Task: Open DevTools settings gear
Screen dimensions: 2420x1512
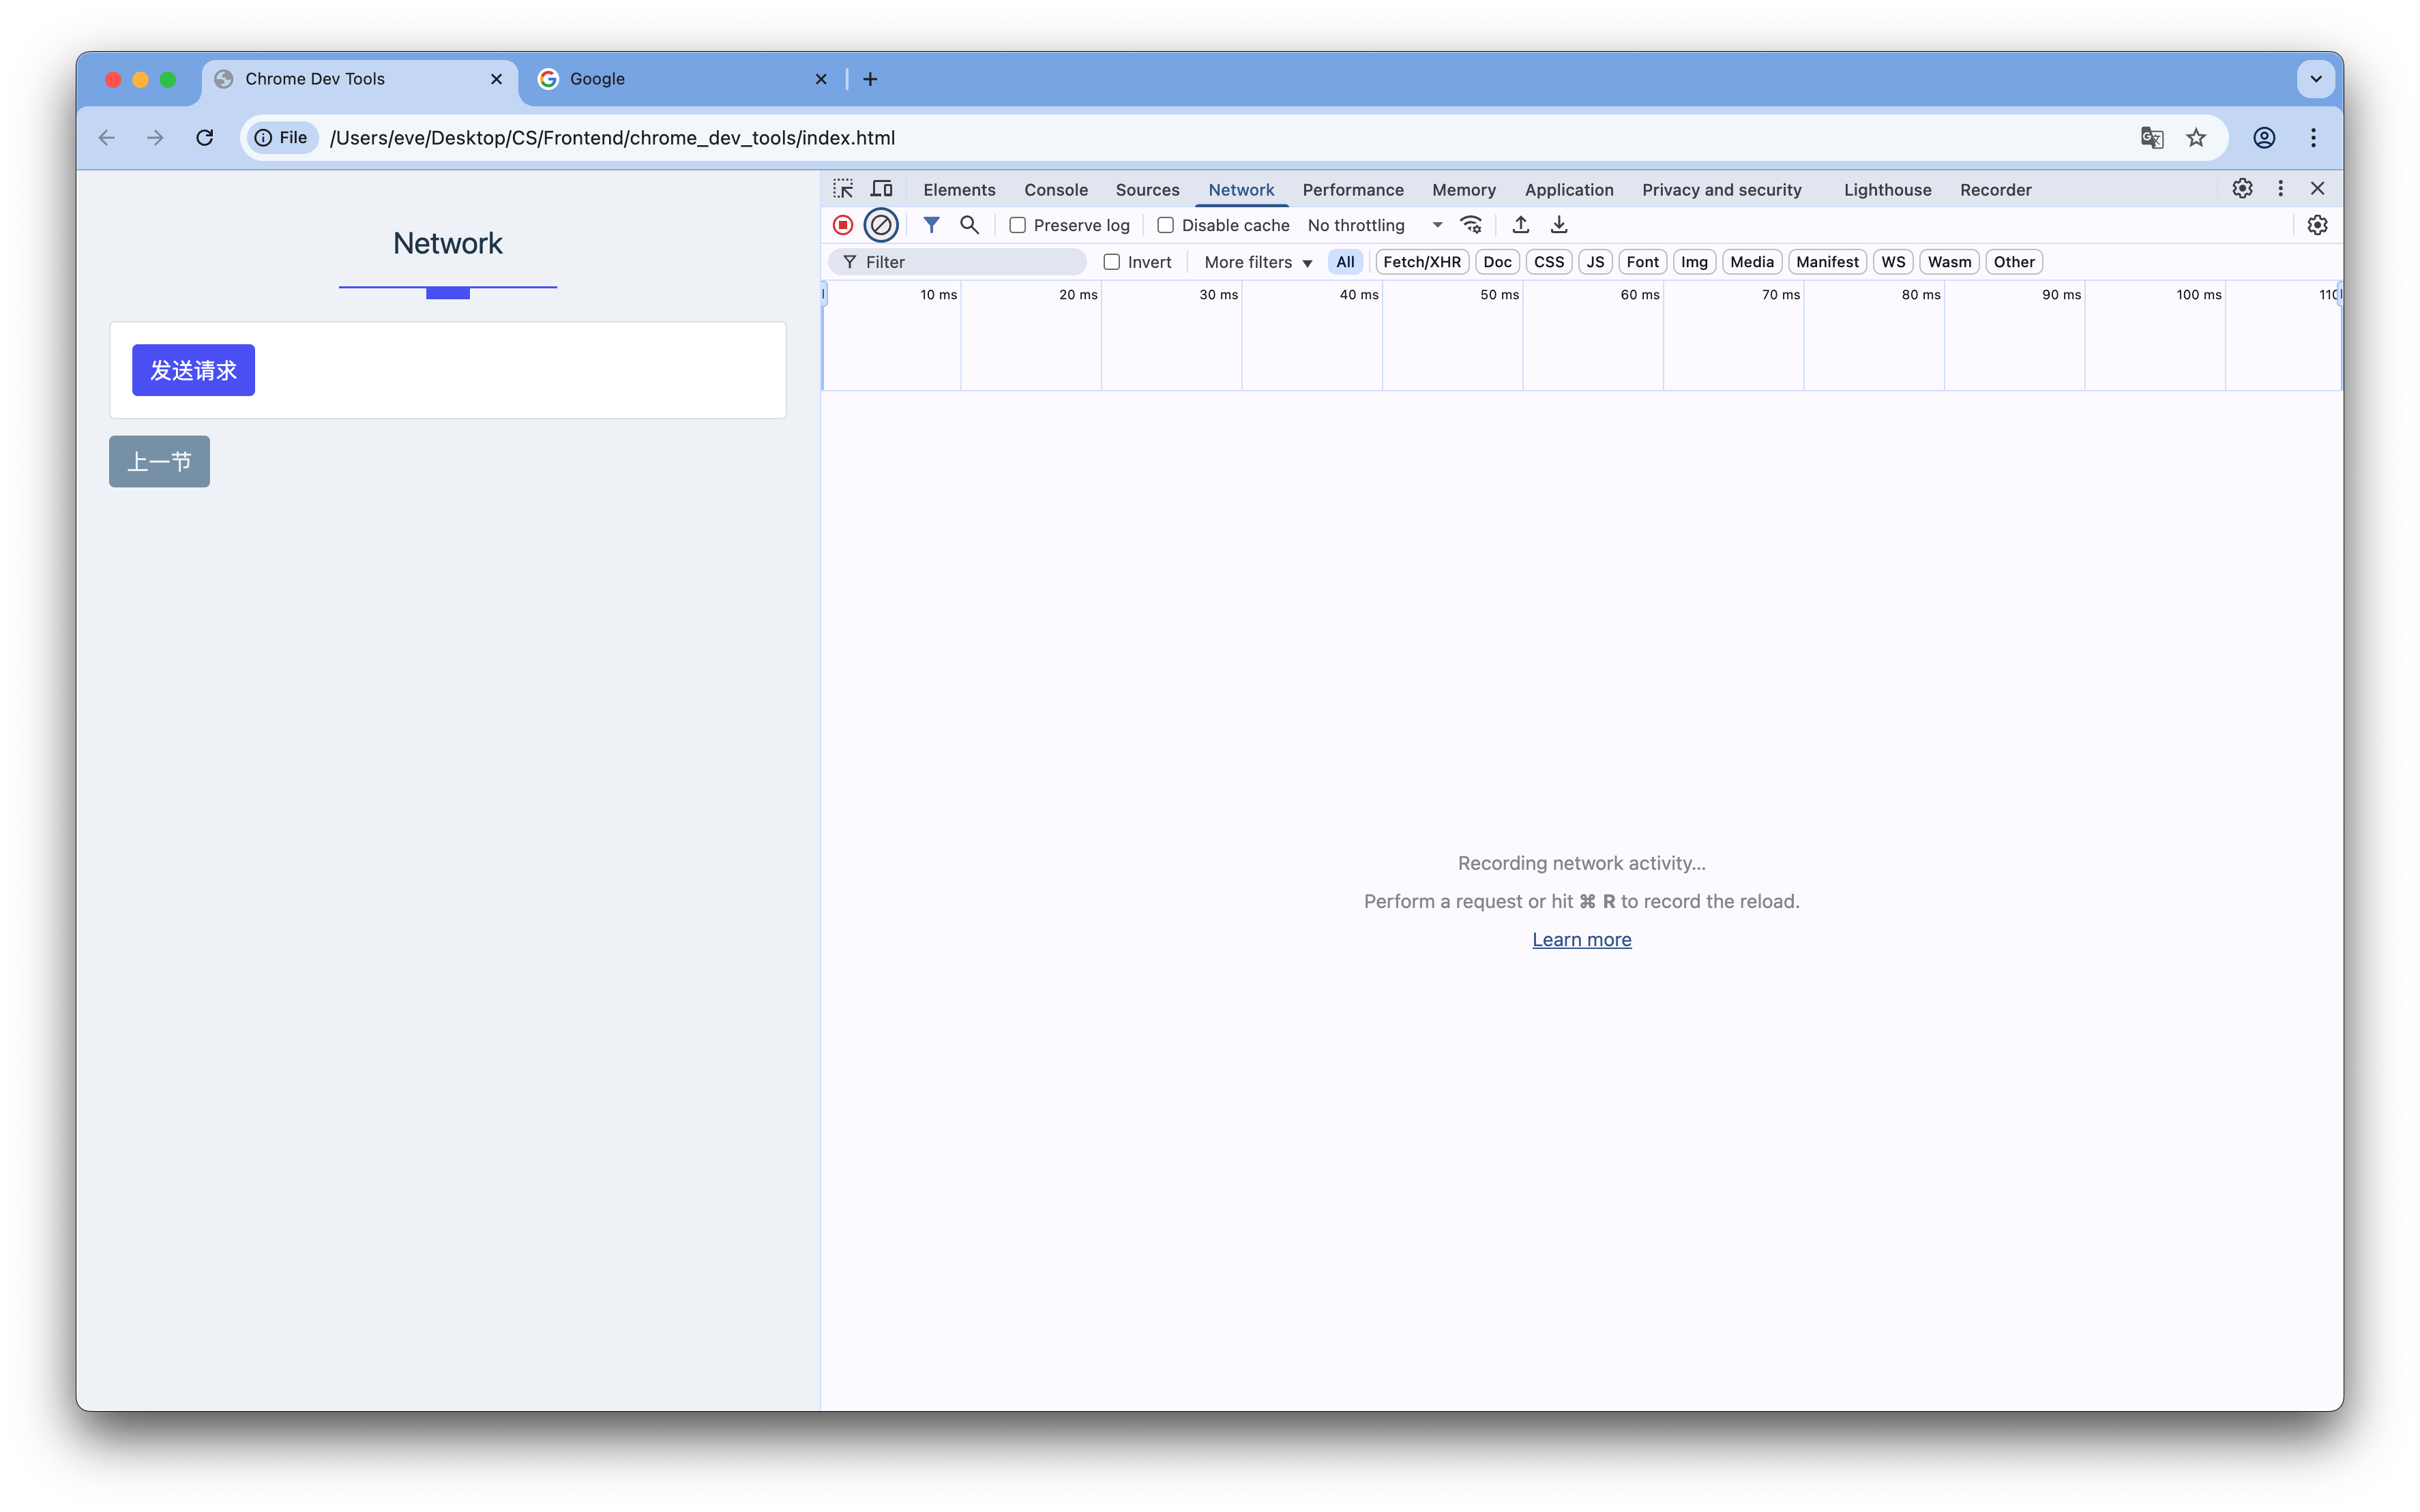Action: coord(2243,188)
